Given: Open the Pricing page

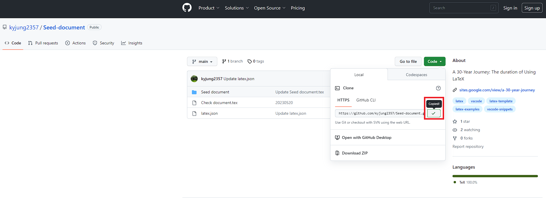Looking at the screenshot, I should [x=298, y=8].
